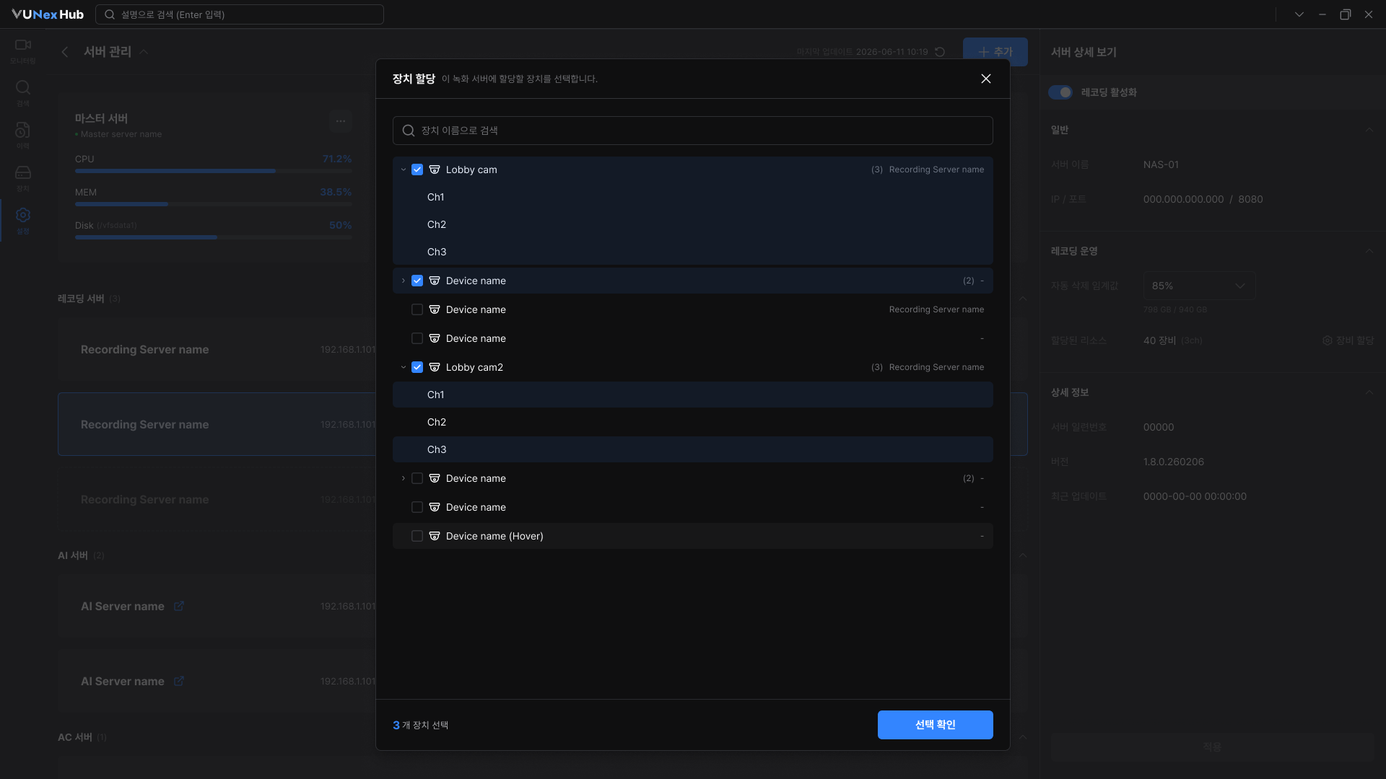This screenshot has height=779, width=1386.
Task: Click the 1.8.0.260206 version value
Action: coord(1174,462)
